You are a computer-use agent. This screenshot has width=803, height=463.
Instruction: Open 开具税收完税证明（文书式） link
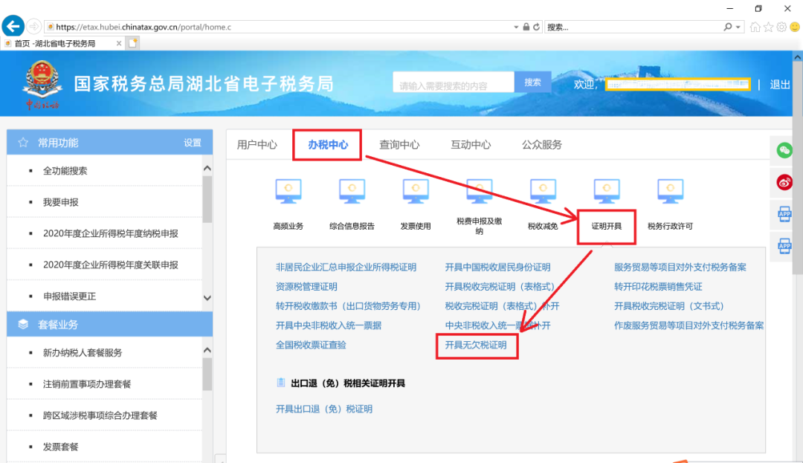[x=668, y=306]
